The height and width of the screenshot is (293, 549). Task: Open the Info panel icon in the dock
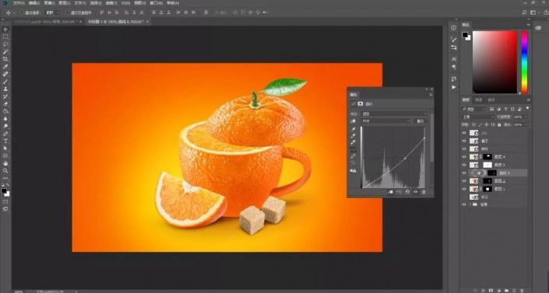coord(454,28)
